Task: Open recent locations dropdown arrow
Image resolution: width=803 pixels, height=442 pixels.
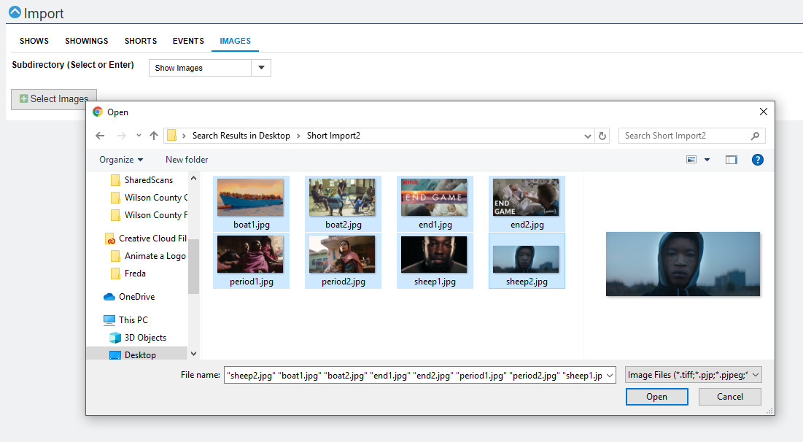Action: tap(139, 136)
